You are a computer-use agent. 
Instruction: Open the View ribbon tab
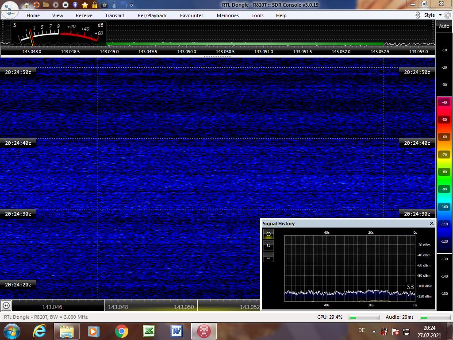(58, 15)
